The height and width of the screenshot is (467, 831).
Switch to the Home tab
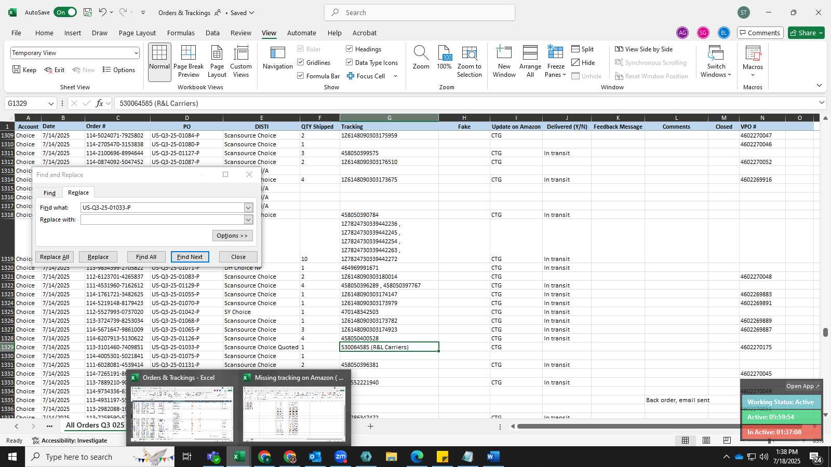point(44,33)
